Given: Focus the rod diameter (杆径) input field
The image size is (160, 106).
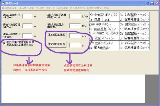Looking at the screenshot, I should 27,36.
